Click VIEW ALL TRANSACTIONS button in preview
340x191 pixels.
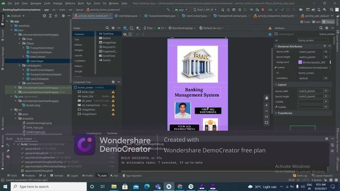[184, 127]
